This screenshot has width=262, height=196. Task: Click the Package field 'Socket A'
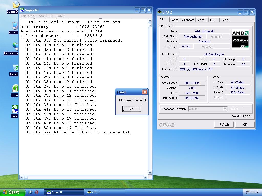(x=204, y=41)
